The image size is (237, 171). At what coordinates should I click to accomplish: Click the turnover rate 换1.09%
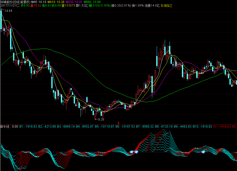pos(138,6)
